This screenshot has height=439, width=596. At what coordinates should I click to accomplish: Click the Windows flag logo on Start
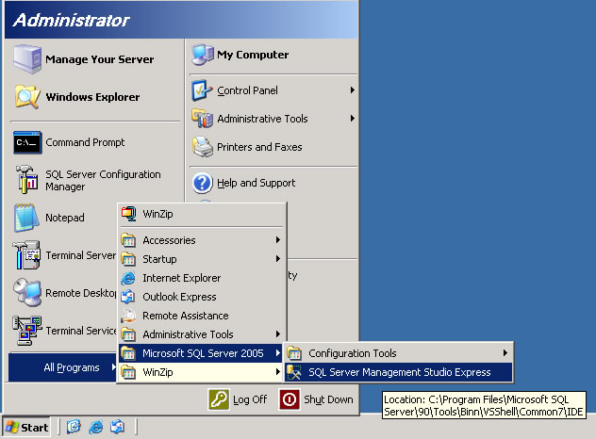[x=12, y=428]
